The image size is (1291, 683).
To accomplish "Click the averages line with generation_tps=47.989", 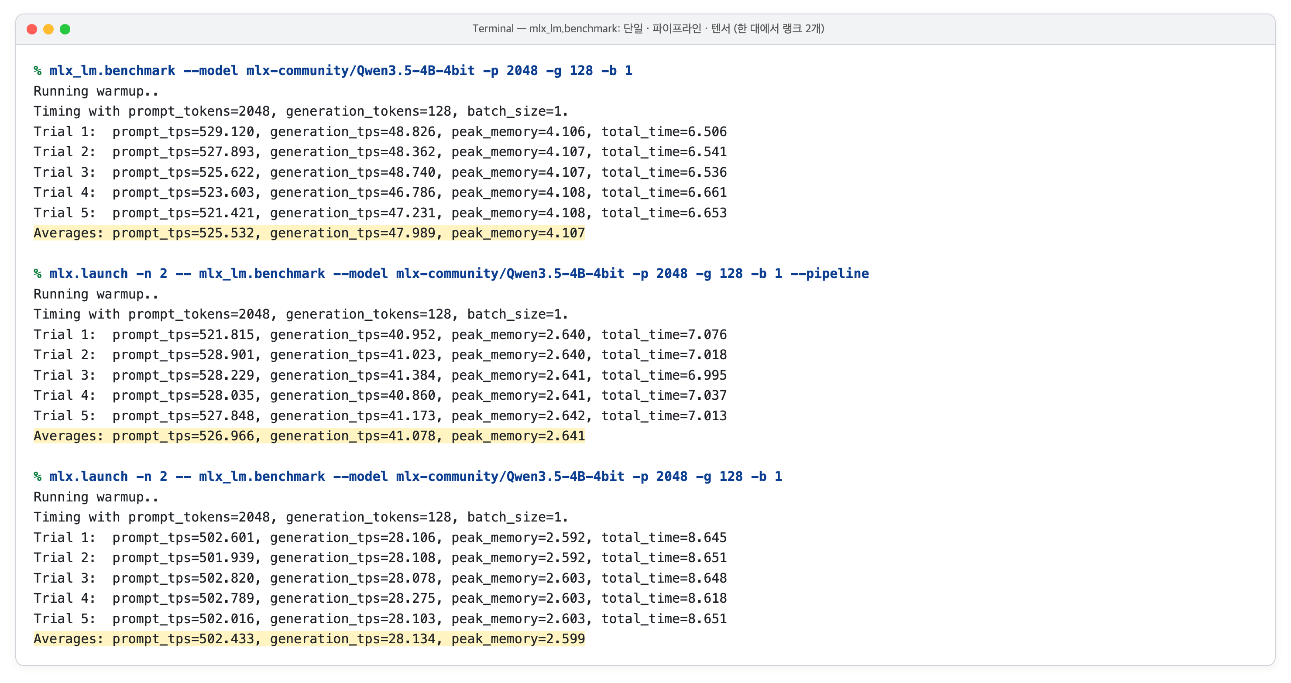I will (x=309, y=233).
